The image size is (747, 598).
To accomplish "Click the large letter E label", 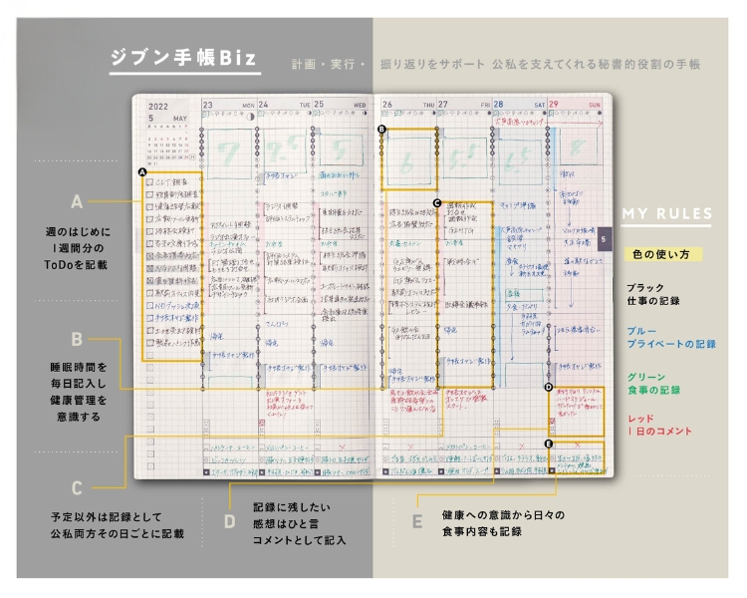I will (417, 521).
